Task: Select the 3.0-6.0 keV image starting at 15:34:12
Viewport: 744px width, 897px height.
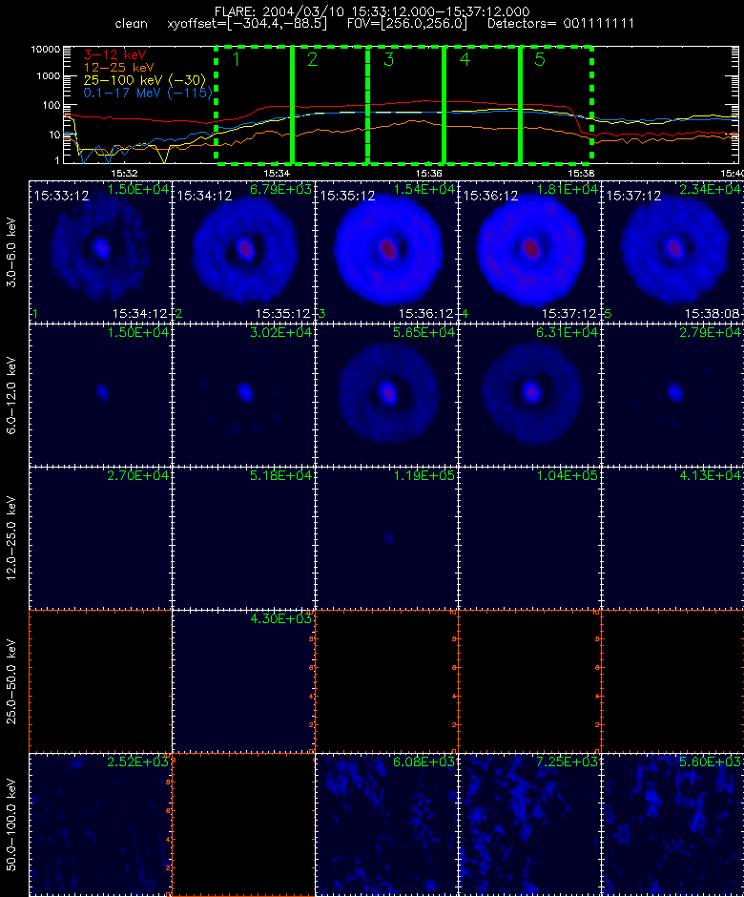Action: (x=243, y=252)
